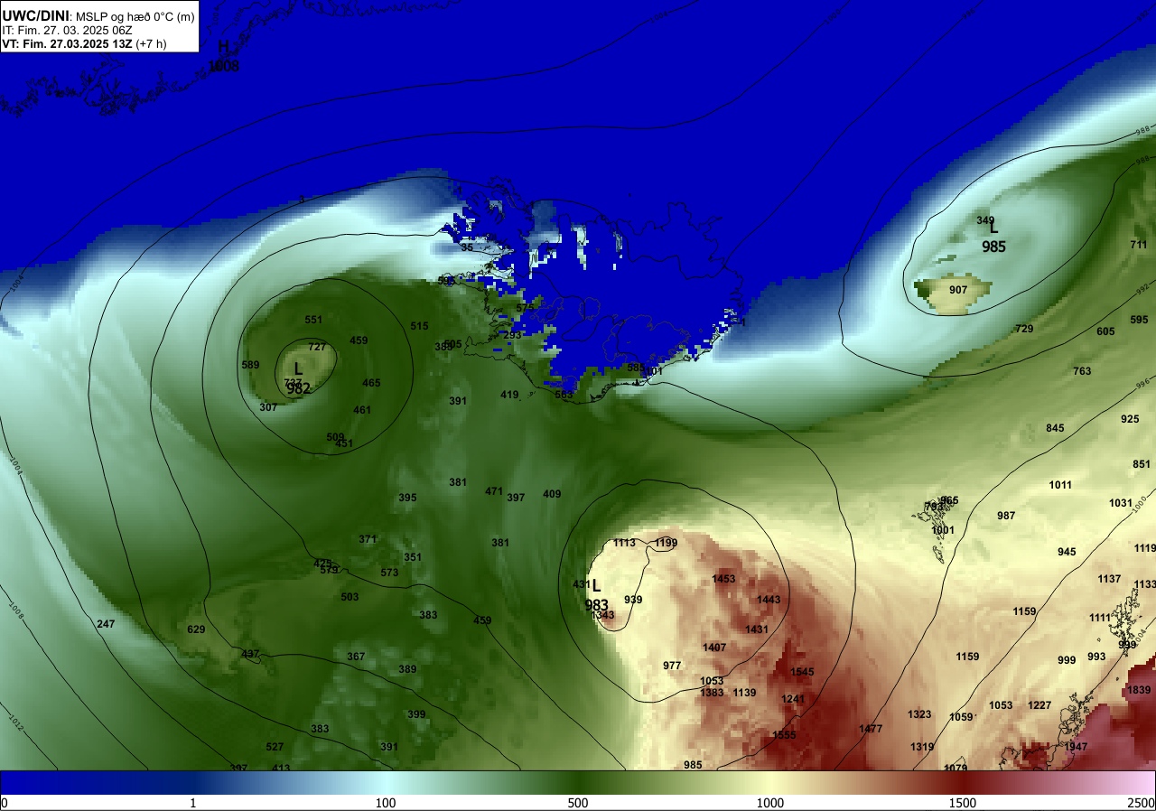Click the 471 height value
Image resolution: width=1156 pixels, height=811 pixels.
pyautogui.click(x=494, y=491)
